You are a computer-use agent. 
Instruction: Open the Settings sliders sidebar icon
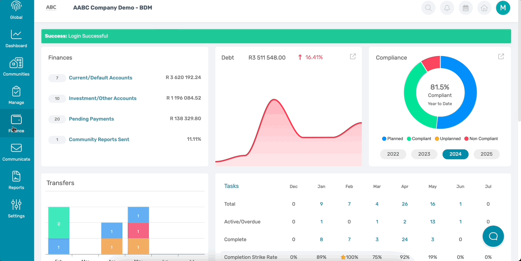click(16, 205)
